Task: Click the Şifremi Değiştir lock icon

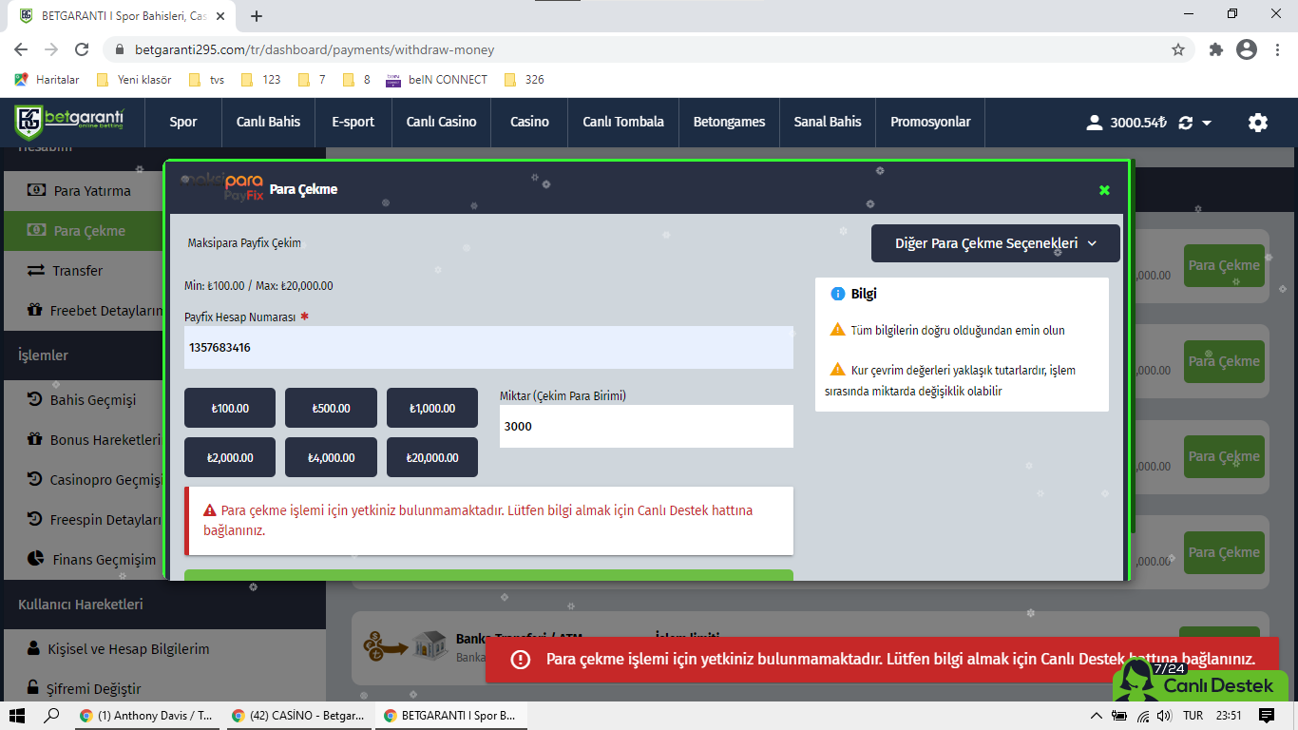Action: [32, 688]
